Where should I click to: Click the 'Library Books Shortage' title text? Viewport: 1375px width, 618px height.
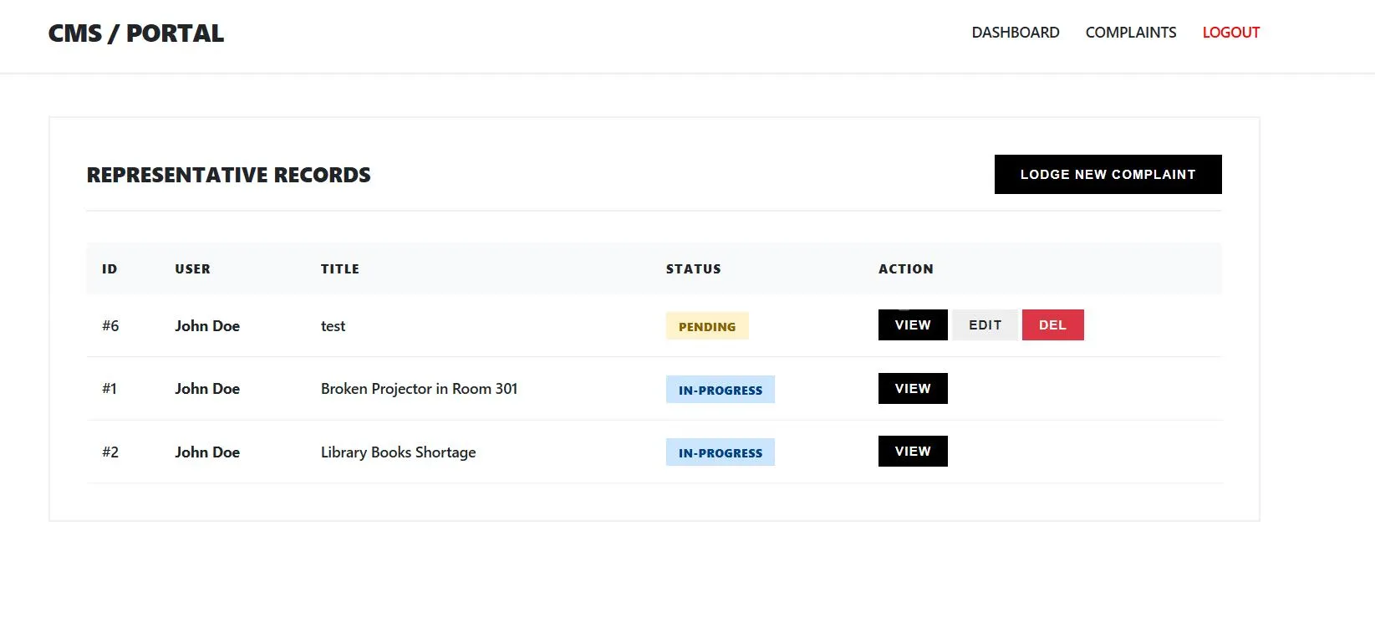point(398,452)
